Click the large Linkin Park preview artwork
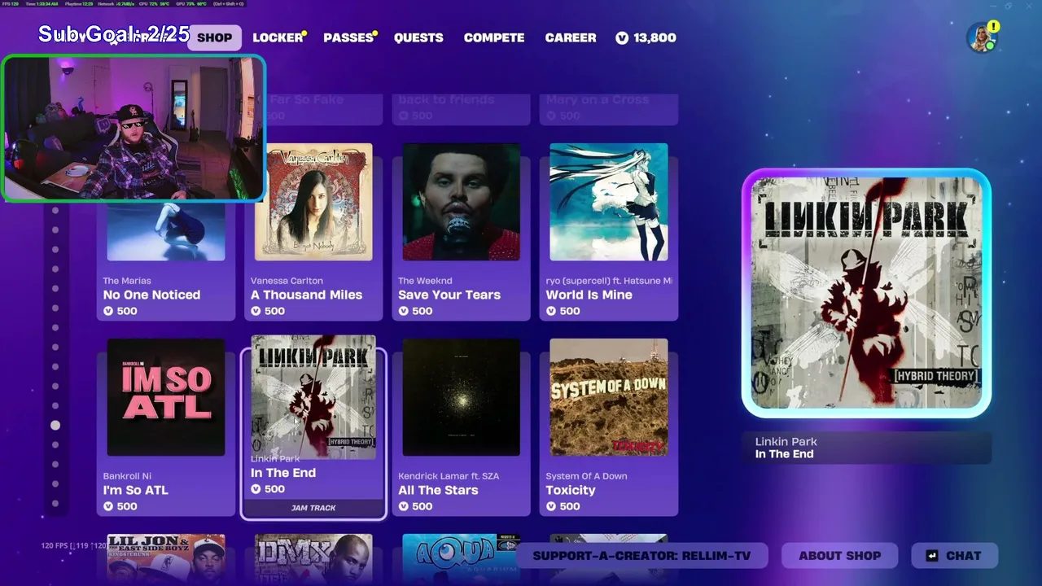The height and width of the screenshot is (586, 1042). coord(866,293)
